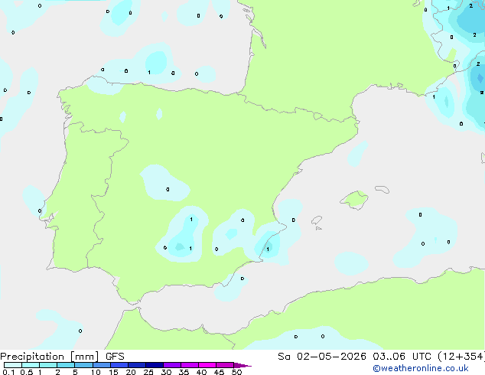Click the 1–2 mm legend swatch
Viewport: 485px width, 375px height.
tap(48, 365)
